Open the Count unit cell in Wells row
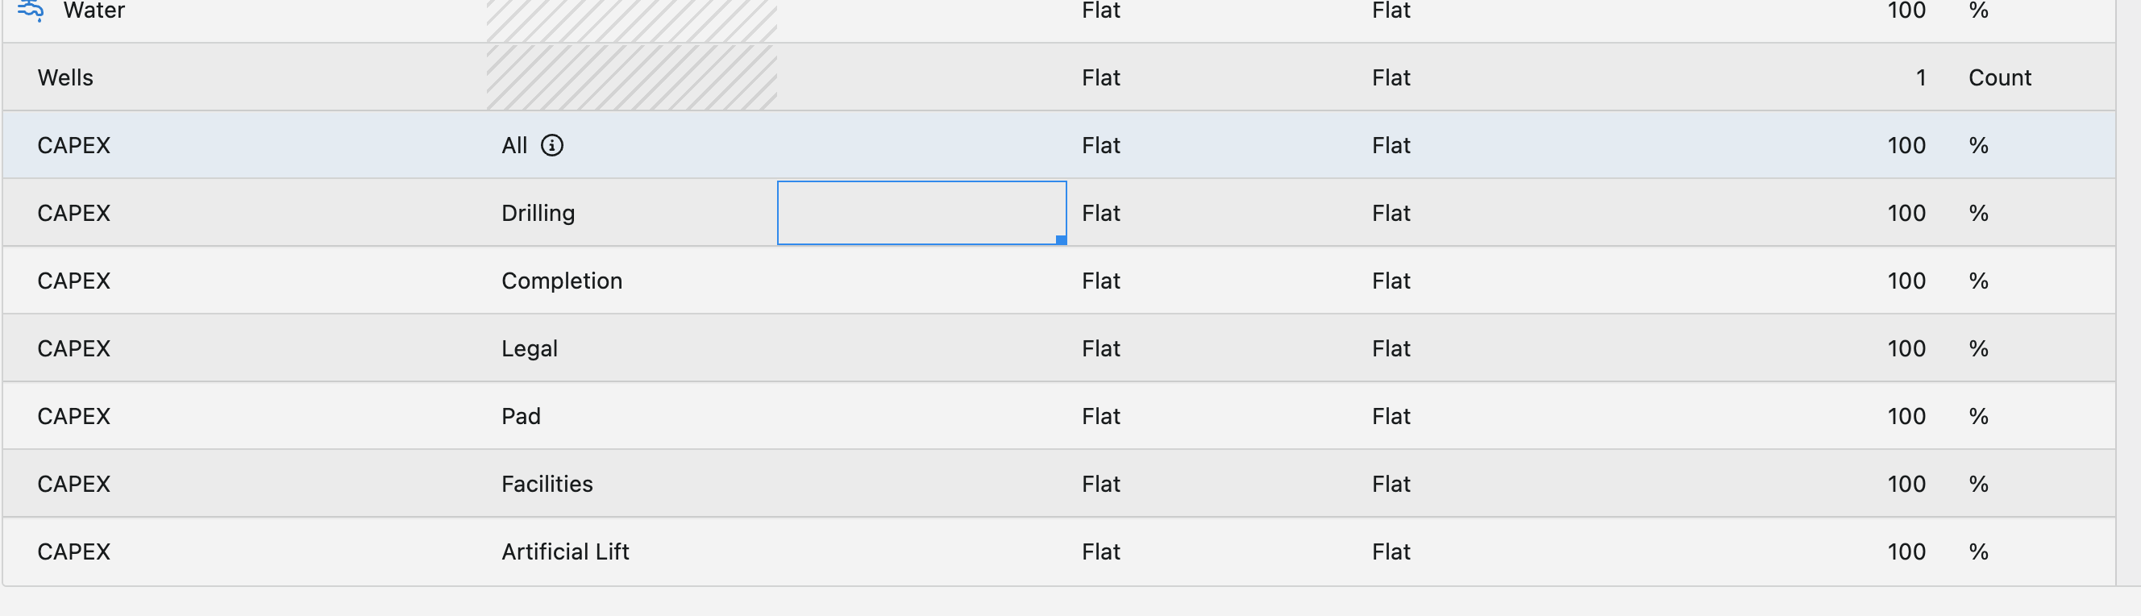Screen dimensions: 2141x616 [1999, 77]
